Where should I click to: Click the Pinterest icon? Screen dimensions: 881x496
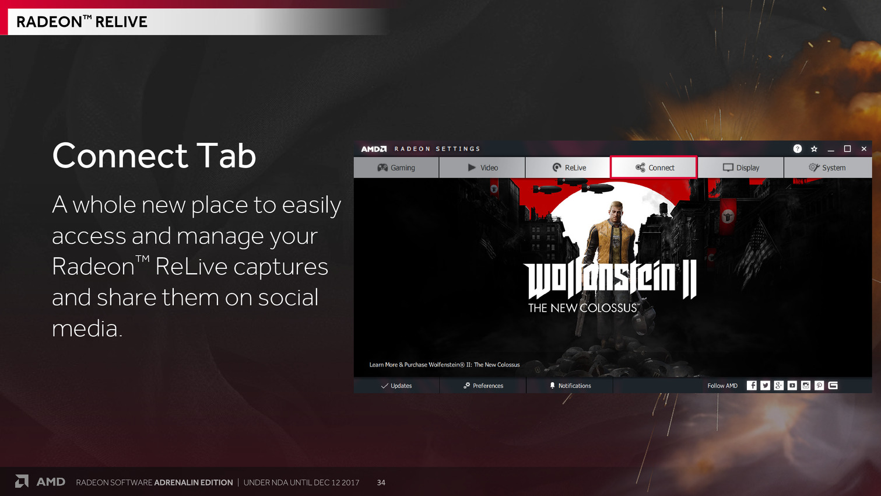pyautogui.click(x=819, y=385)
